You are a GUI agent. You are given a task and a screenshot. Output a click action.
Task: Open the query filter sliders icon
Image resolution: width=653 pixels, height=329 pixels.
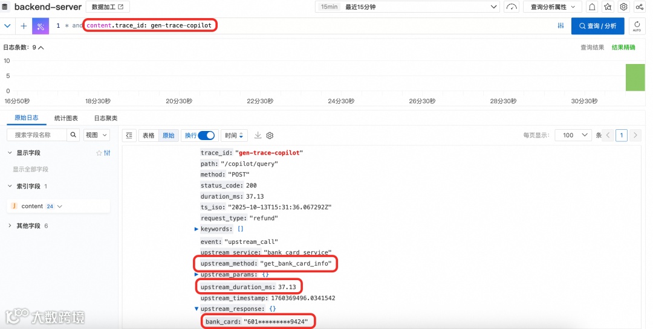[560, 26]
